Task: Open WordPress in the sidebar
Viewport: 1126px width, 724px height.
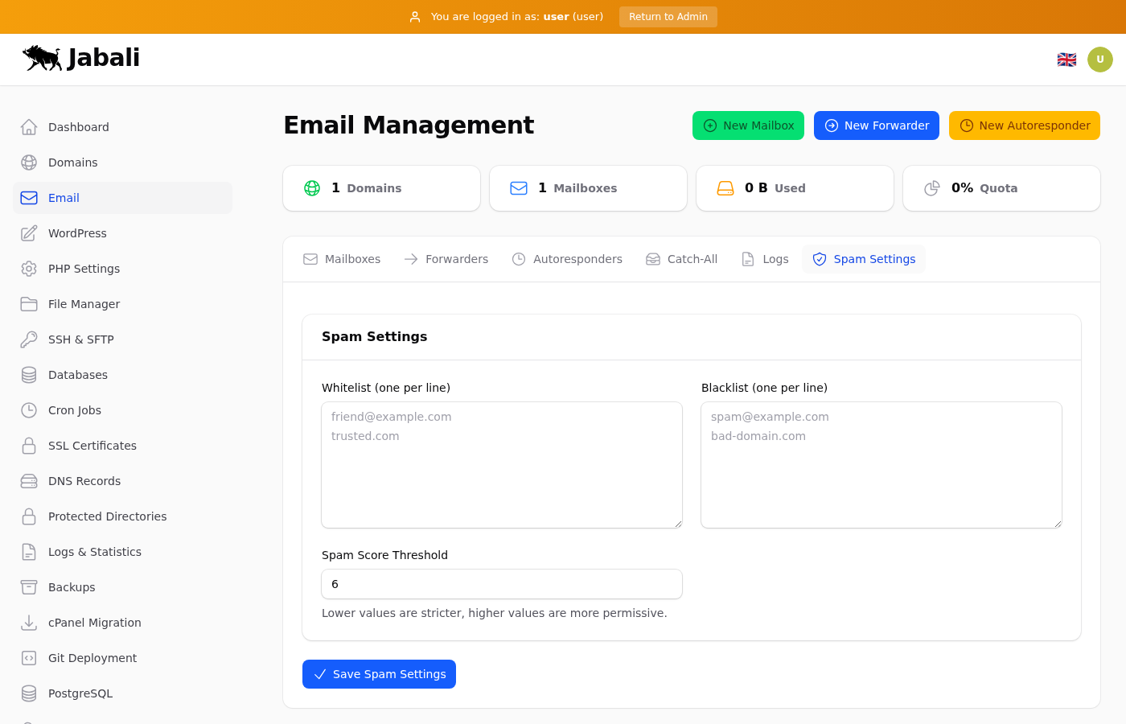Action: click(77, 233)
